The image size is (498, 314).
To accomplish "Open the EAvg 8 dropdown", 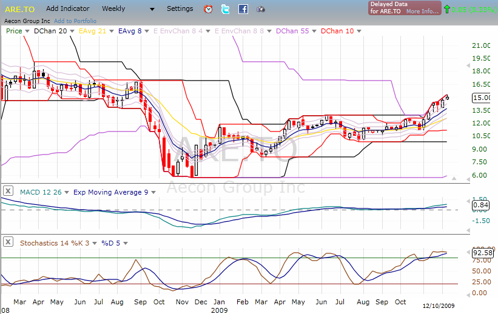I will pyautogui.click(x=147, y=31).
